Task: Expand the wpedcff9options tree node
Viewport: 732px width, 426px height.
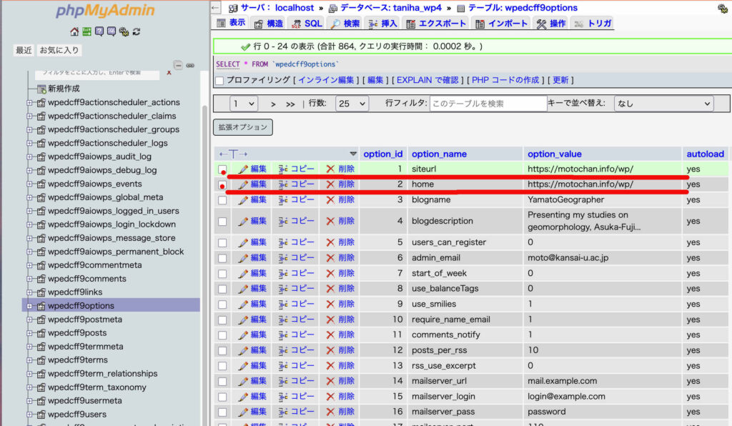Action: [29, 306]
